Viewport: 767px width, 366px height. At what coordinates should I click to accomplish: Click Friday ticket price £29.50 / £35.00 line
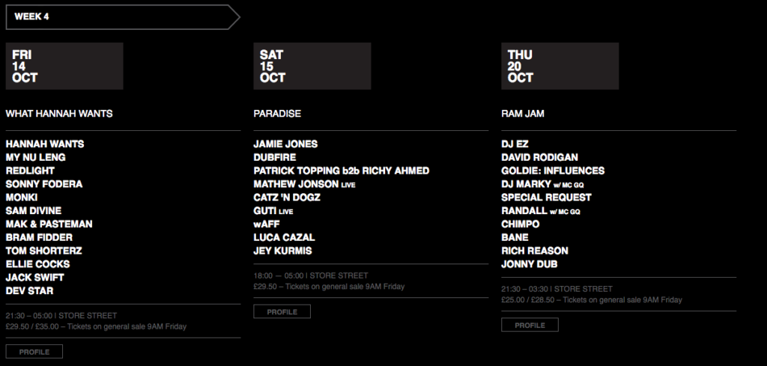[x=96, y=326]
